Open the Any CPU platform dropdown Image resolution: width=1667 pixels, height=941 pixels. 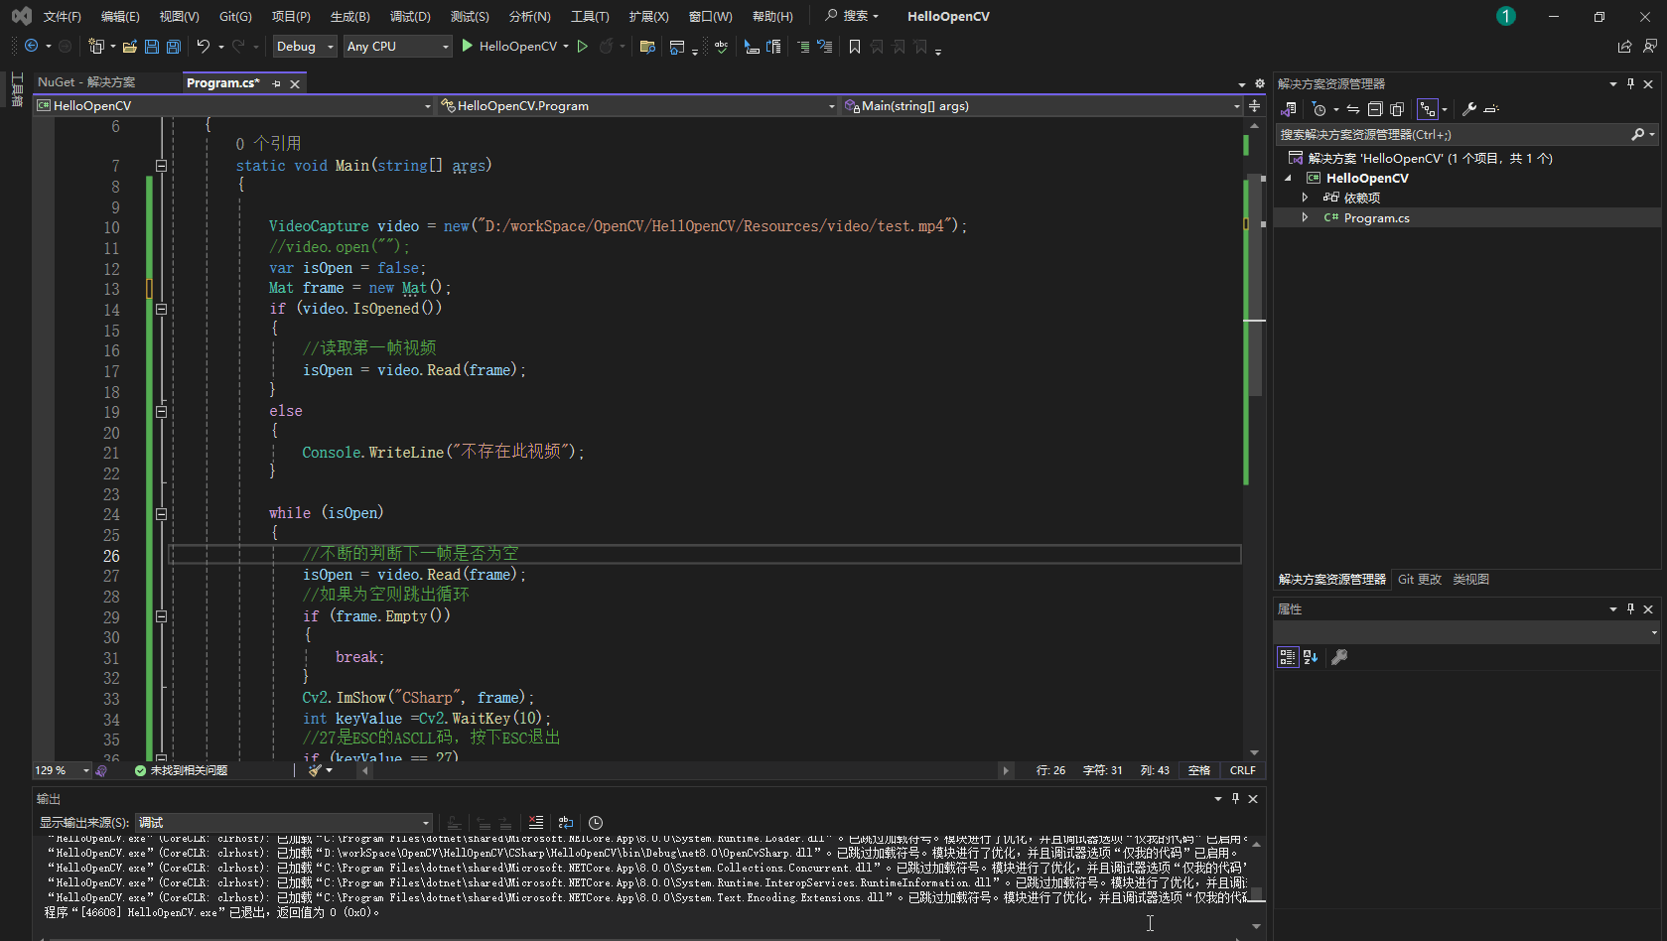(397, 46)
